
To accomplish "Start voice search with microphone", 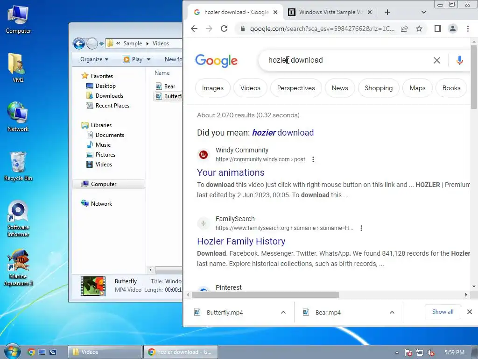I will click(460, 60).
